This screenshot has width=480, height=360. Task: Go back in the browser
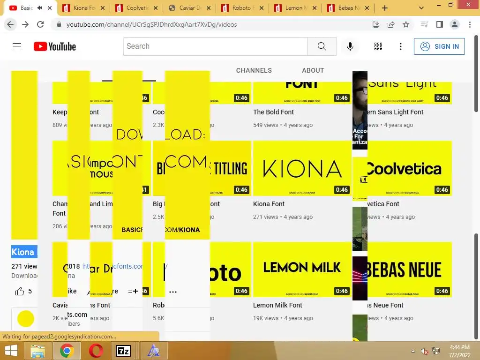coord(10,24)
